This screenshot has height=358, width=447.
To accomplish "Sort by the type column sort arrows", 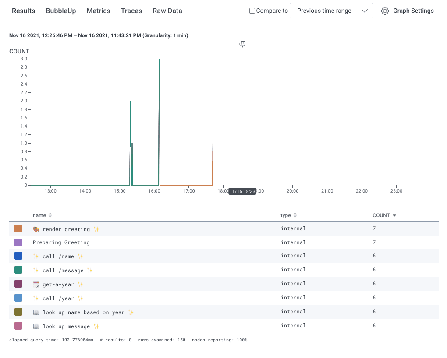I will (x=295, y=215).
